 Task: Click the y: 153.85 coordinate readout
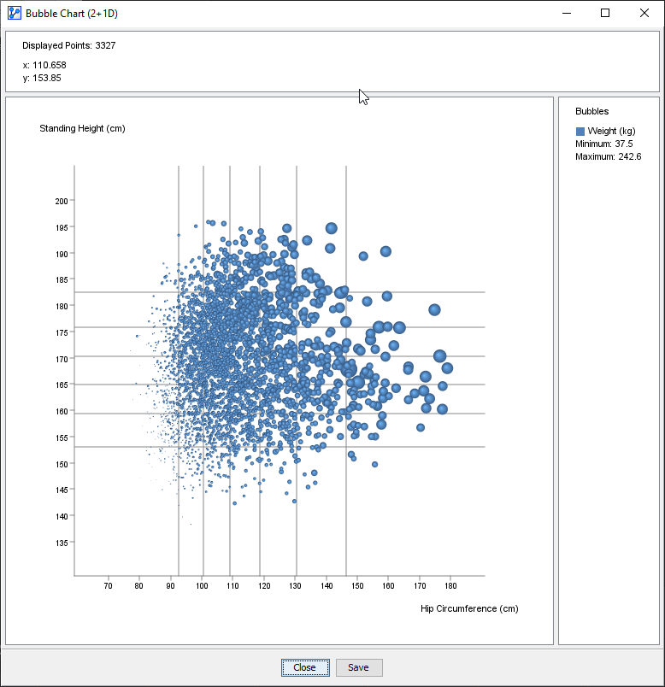(42, 79)
